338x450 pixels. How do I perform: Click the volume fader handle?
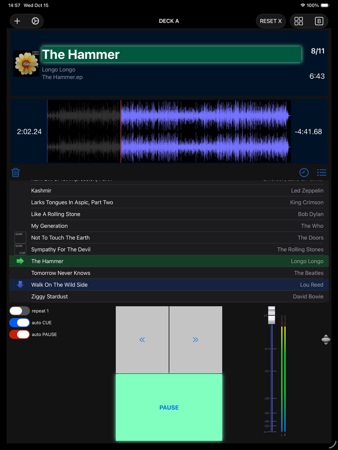tap(272, 316)
